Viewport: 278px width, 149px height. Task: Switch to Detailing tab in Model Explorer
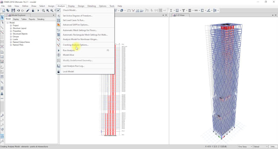[x=40, y=19]
